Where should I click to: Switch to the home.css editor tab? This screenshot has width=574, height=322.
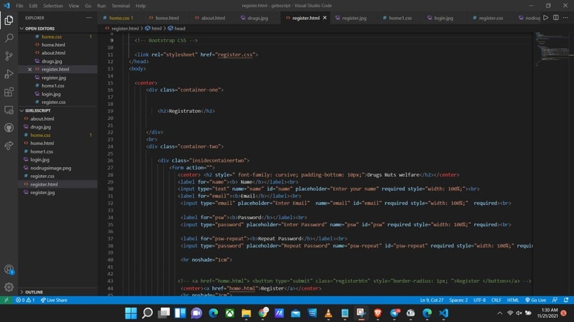(118, 18)
